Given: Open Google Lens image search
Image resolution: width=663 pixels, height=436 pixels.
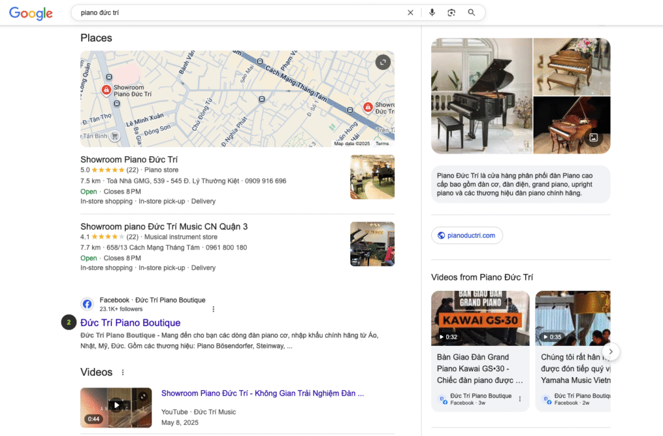Looking at the screenshot, I should click(451, 12).
